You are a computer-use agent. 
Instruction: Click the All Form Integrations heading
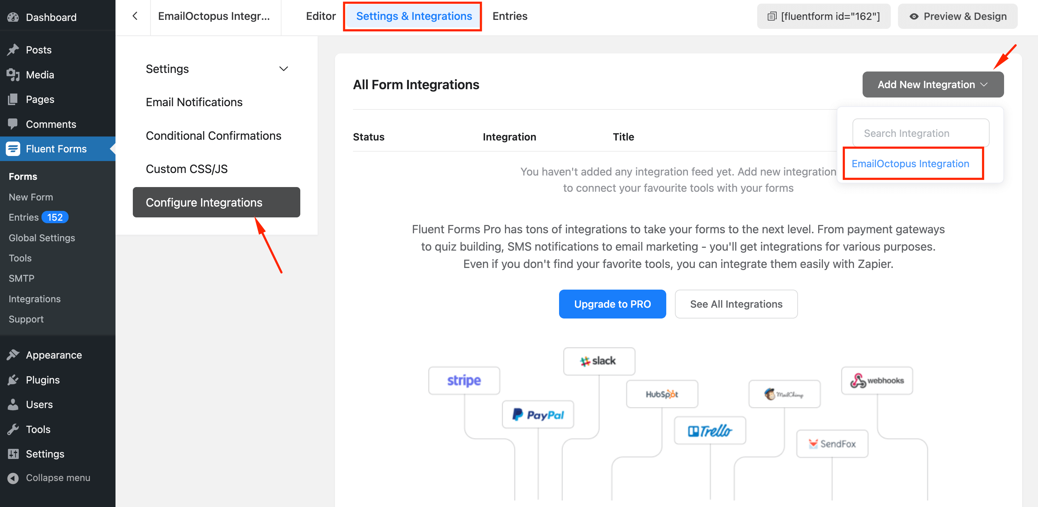point(416,84)
